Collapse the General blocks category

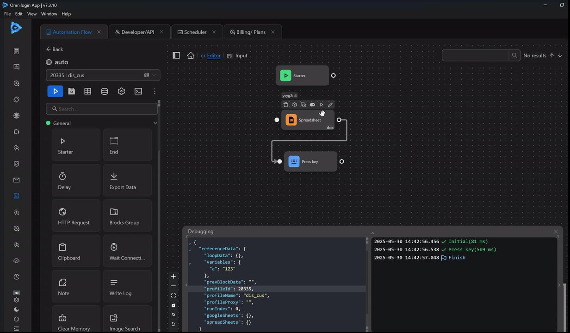coord(155,123)
